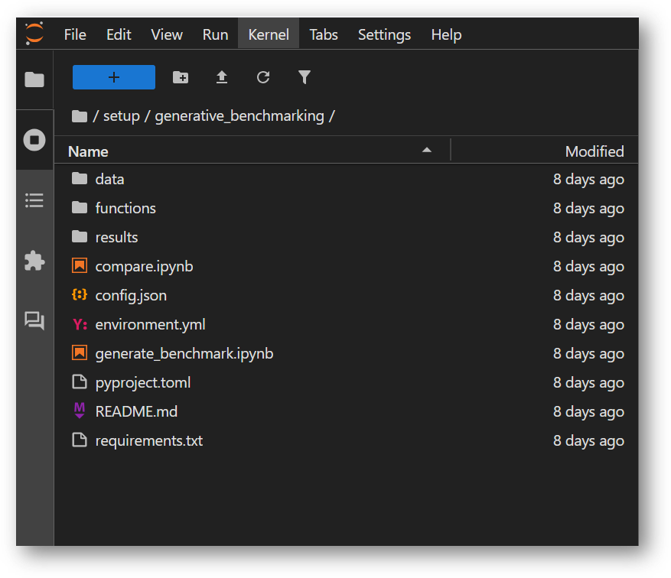
Task: Toggle the Name column sort order
Action: (88, 151)
